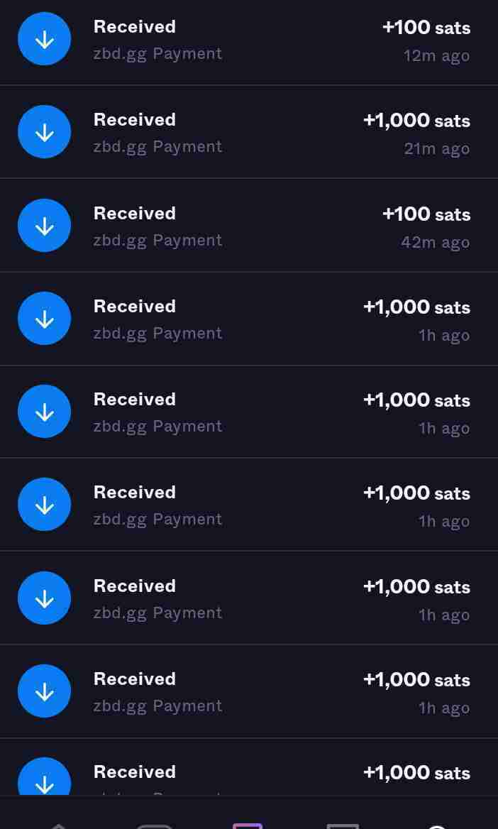Viewport: 498px width, 829px height.
Task: Tap the zbd.gg Payment text on the 21m ago entry
Action: point(157,147)
